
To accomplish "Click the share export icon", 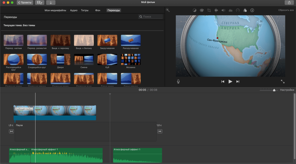I will tap(289, 3).
